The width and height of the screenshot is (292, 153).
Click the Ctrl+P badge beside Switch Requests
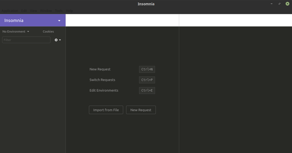147,80
